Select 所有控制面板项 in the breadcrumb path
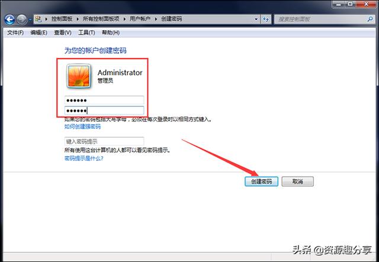Viewport: 379px width, 262px height. point(101,19)
